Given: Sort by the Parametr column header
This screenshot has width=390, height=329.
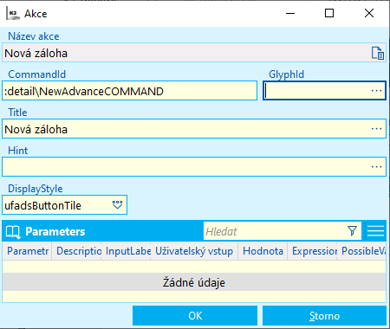Looking at the screenshot, I should 27,251.
